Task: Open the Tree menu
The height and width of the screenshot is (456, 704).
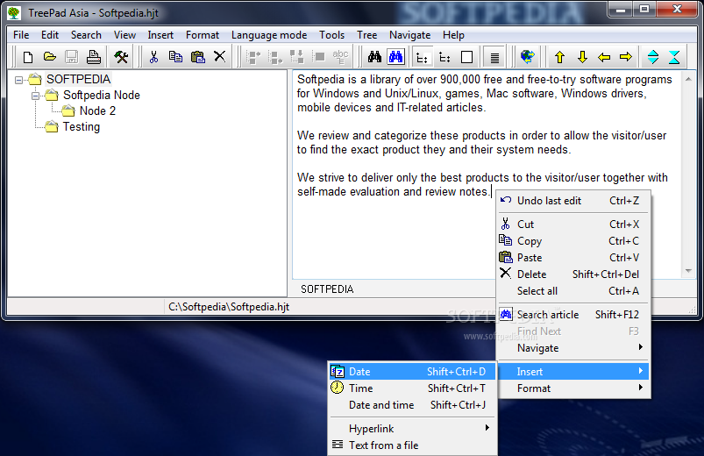Action: (x=366, y=35)
